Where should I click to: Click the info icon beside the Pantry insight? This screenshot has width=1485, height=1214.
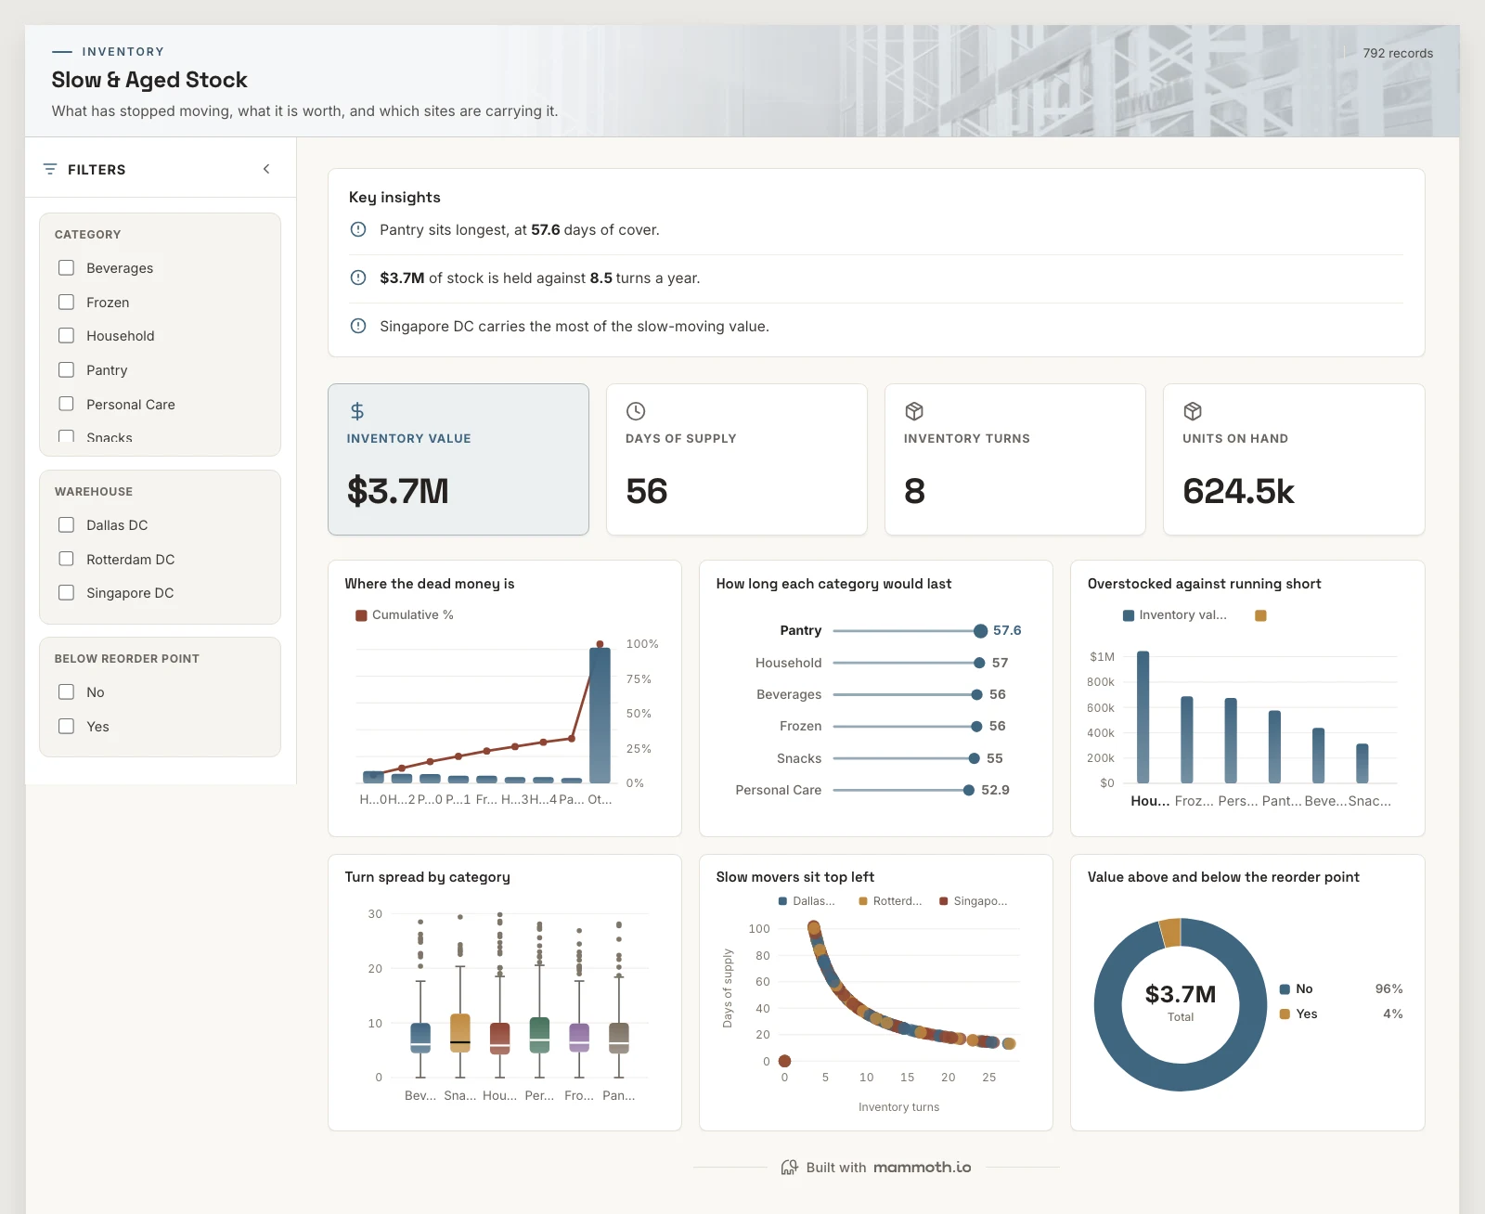coord(358,229)
